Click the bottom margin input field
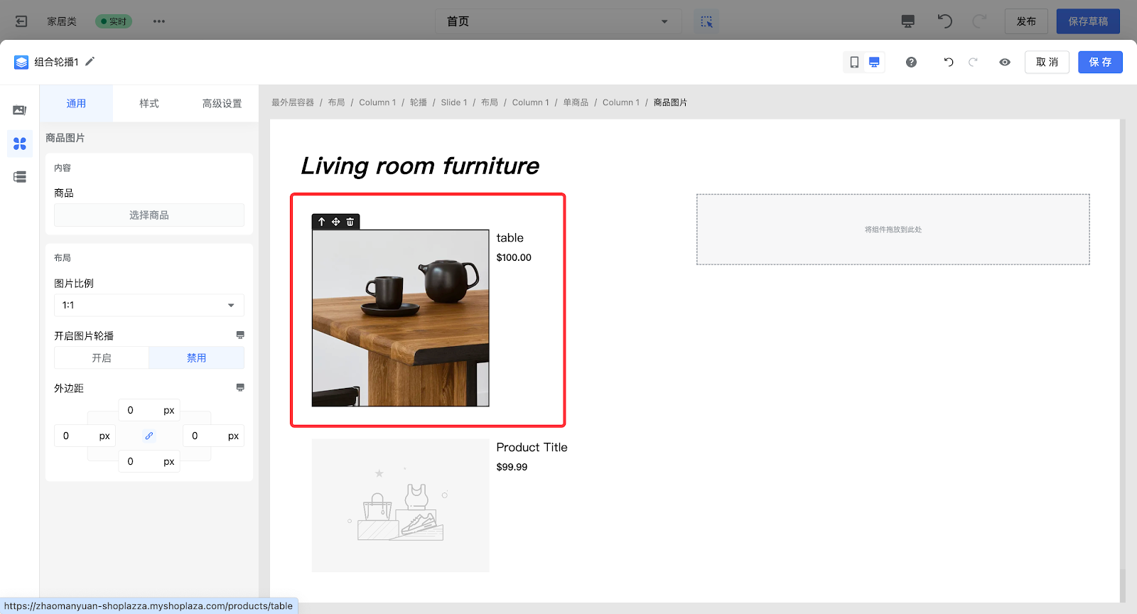The width and height of the screenshot is (1137, 614). (149, 461)
